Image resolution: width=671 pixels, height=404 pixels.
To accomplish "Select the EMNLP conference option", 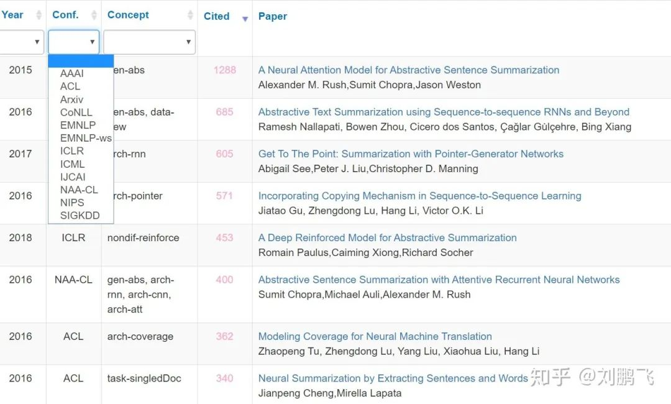I will point(78,125).
